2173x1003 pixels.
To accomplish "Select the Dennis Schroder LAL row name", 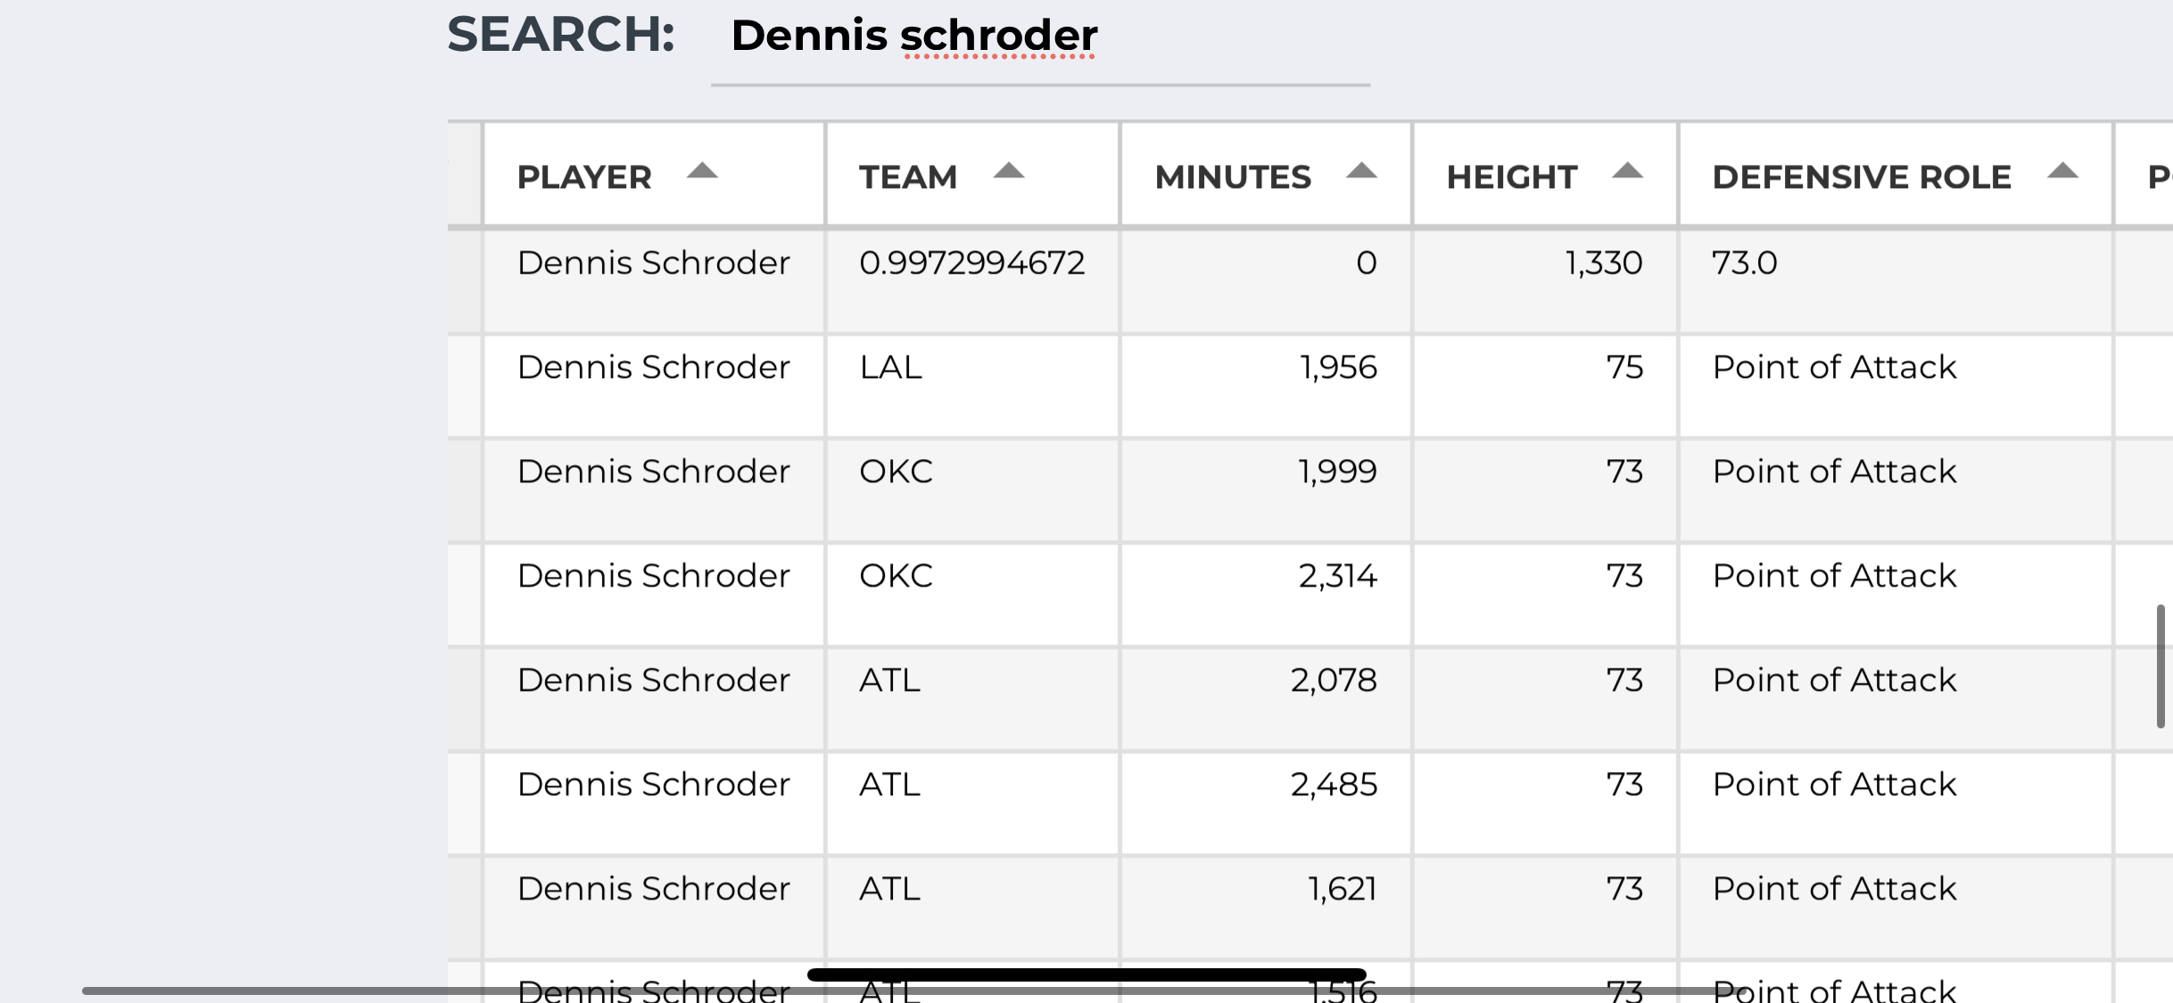I will (654, 367).
